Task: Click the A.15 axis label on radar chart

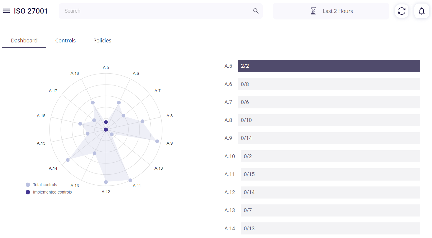Action: tap(41, 143)
